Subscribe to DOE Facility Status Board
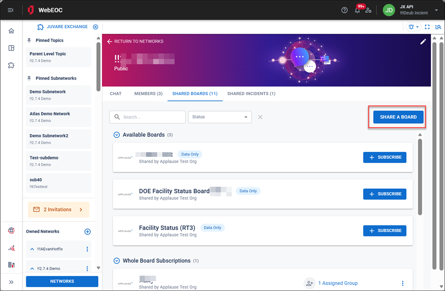The width and height of the screenshot is (445, 291). tap(384, 194)
